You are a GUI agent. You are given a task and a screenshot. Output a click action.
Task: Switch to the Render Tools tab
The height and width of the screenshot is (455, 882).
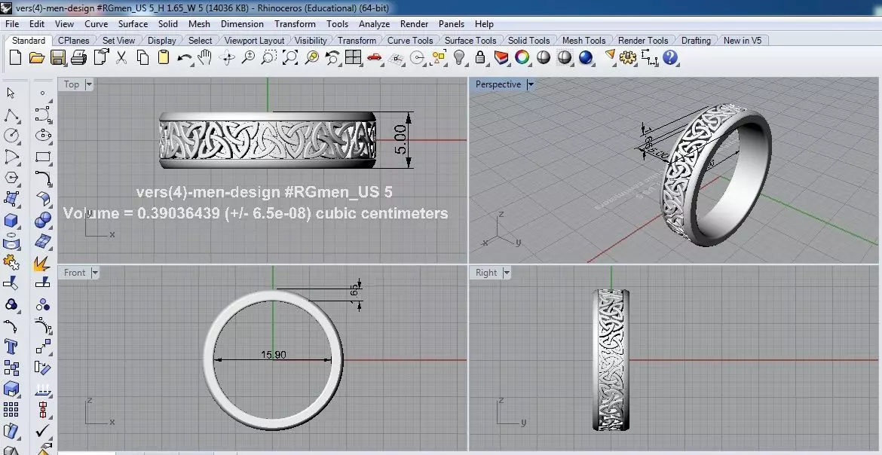(643, 41)
